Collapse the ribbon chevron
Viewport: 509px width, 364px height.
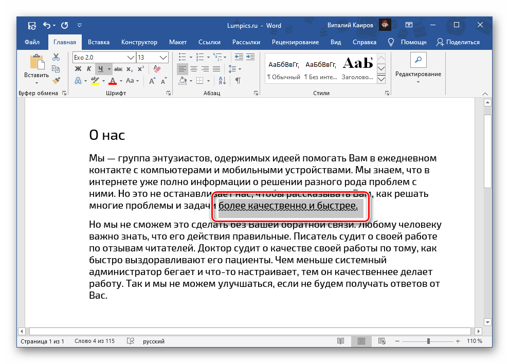(x=485, y=94)
